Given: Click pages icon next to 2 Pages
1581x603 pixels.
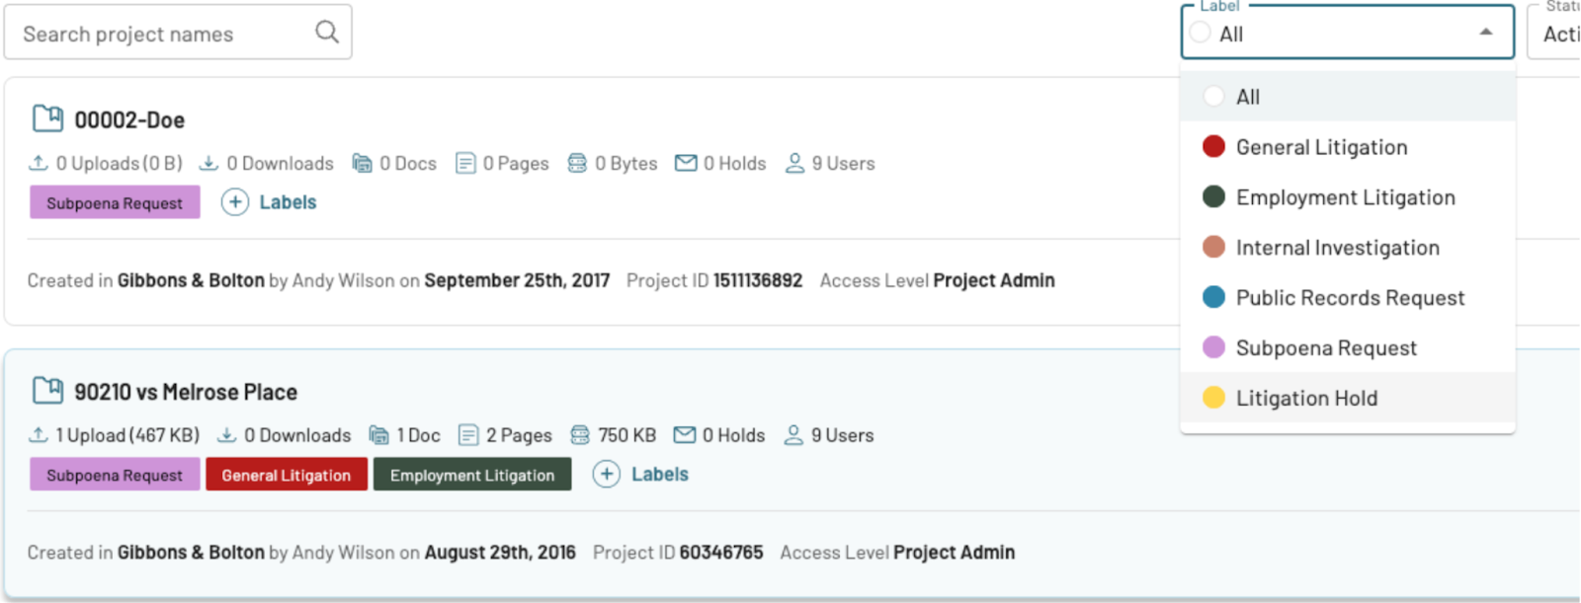Looking at the screenshot, I should tap(468, 435).
